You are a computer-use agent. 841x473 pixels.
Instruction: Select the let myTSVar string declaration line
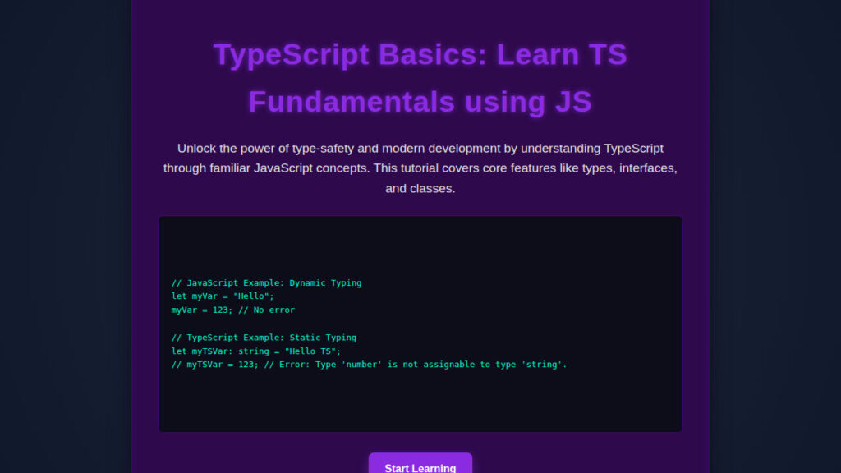click(255, 351)
